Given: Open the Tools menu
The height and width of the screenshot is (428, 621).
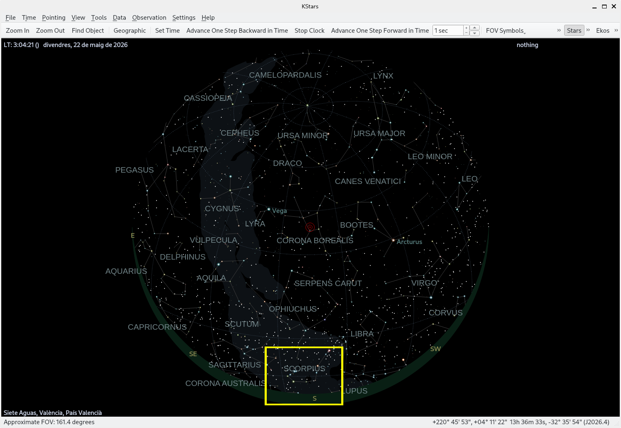Looking at the screenshot, I should click(x=99, y=18).
